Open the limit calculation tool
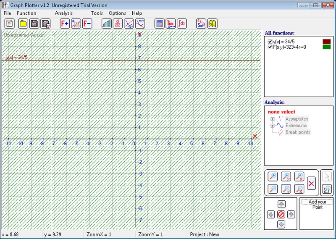 point(171,24)
